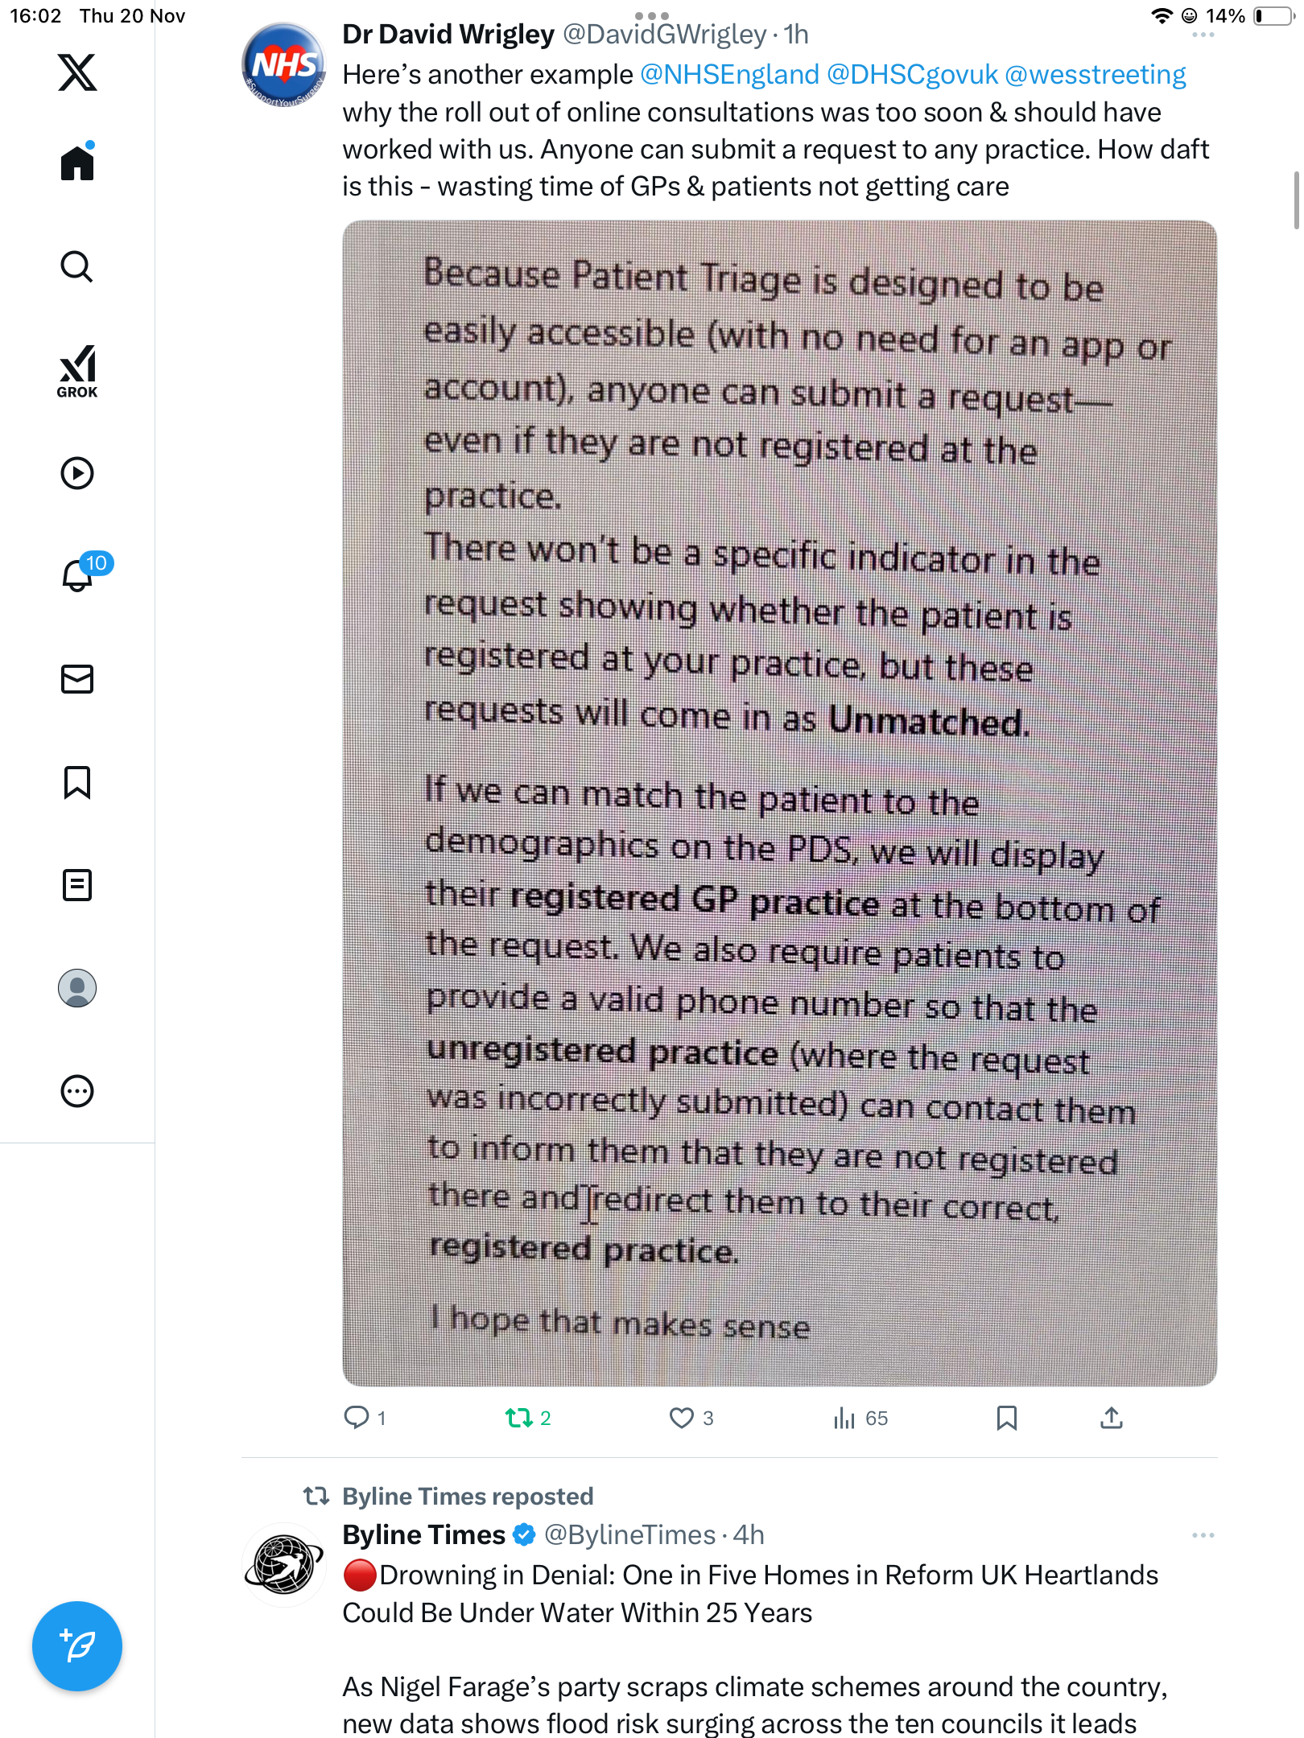
Task: Open Direct Messages envelope
Action: (77, 679)
